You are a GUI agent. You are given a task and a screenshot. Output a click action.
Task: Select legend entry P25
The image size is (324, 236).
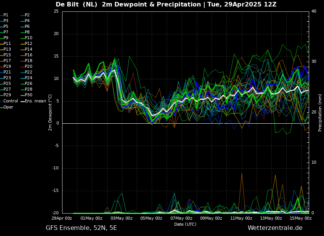[x=5, y=83]
